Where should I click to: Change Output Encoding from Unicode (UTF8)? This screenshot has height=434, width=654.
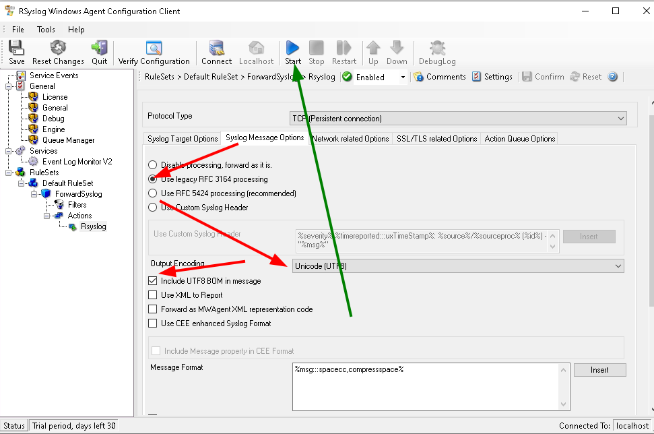618,266
